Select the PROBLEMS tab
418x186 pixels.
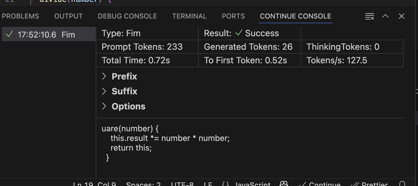(20, 16)
